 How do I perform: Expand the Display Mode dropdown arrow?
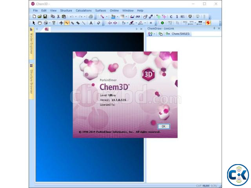point(107,16)
